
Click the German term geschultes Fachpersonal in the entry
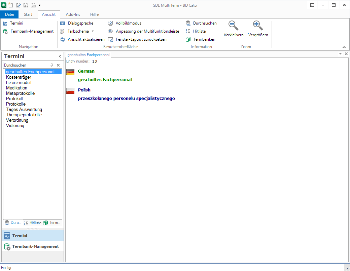(105, 80)
